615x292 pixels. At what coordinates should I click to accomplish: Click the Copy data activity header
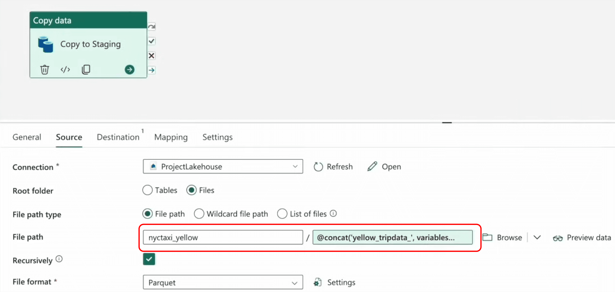(88, 20)
